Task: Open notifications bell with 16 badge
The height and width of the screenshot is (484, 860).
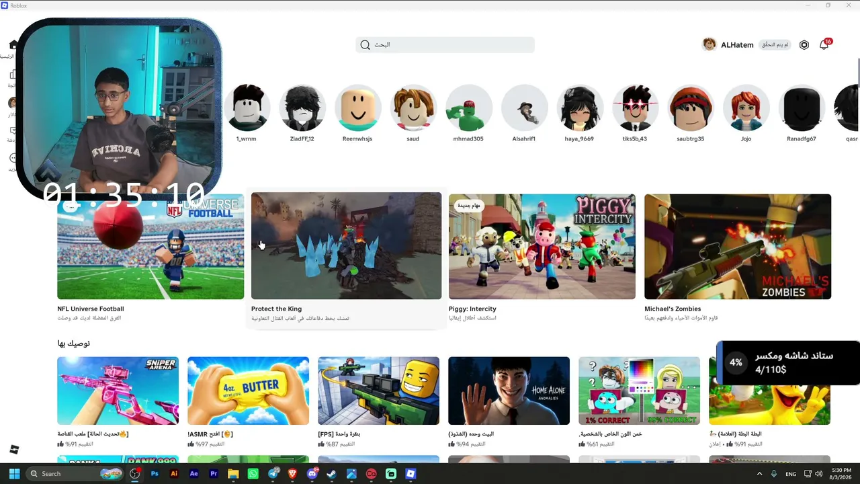Action: click(x=824, y=44)
